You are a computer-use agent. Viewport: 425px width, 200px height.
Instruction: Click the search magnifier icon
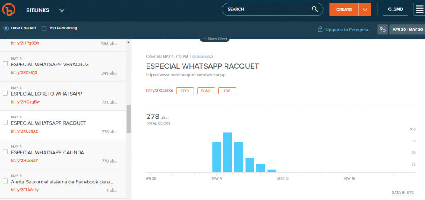pos(315,9)
